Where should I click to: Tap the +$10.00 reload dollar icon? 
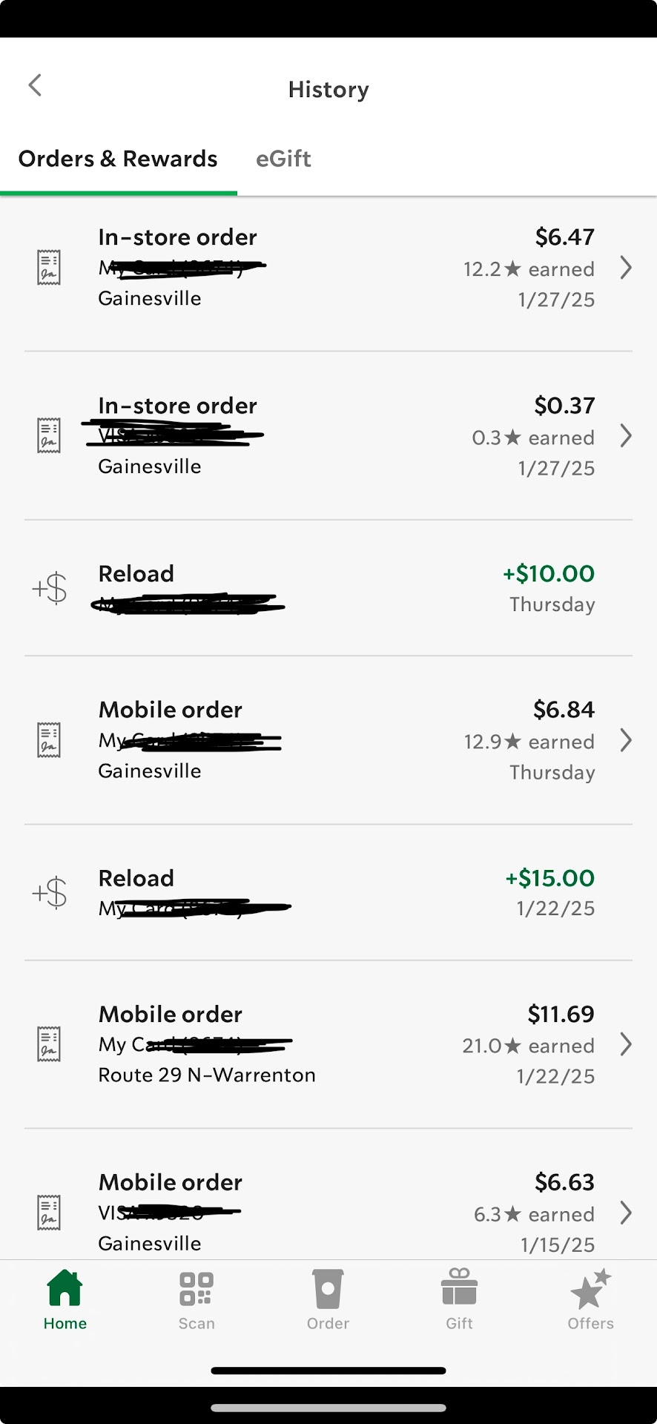tap(50, 588)
